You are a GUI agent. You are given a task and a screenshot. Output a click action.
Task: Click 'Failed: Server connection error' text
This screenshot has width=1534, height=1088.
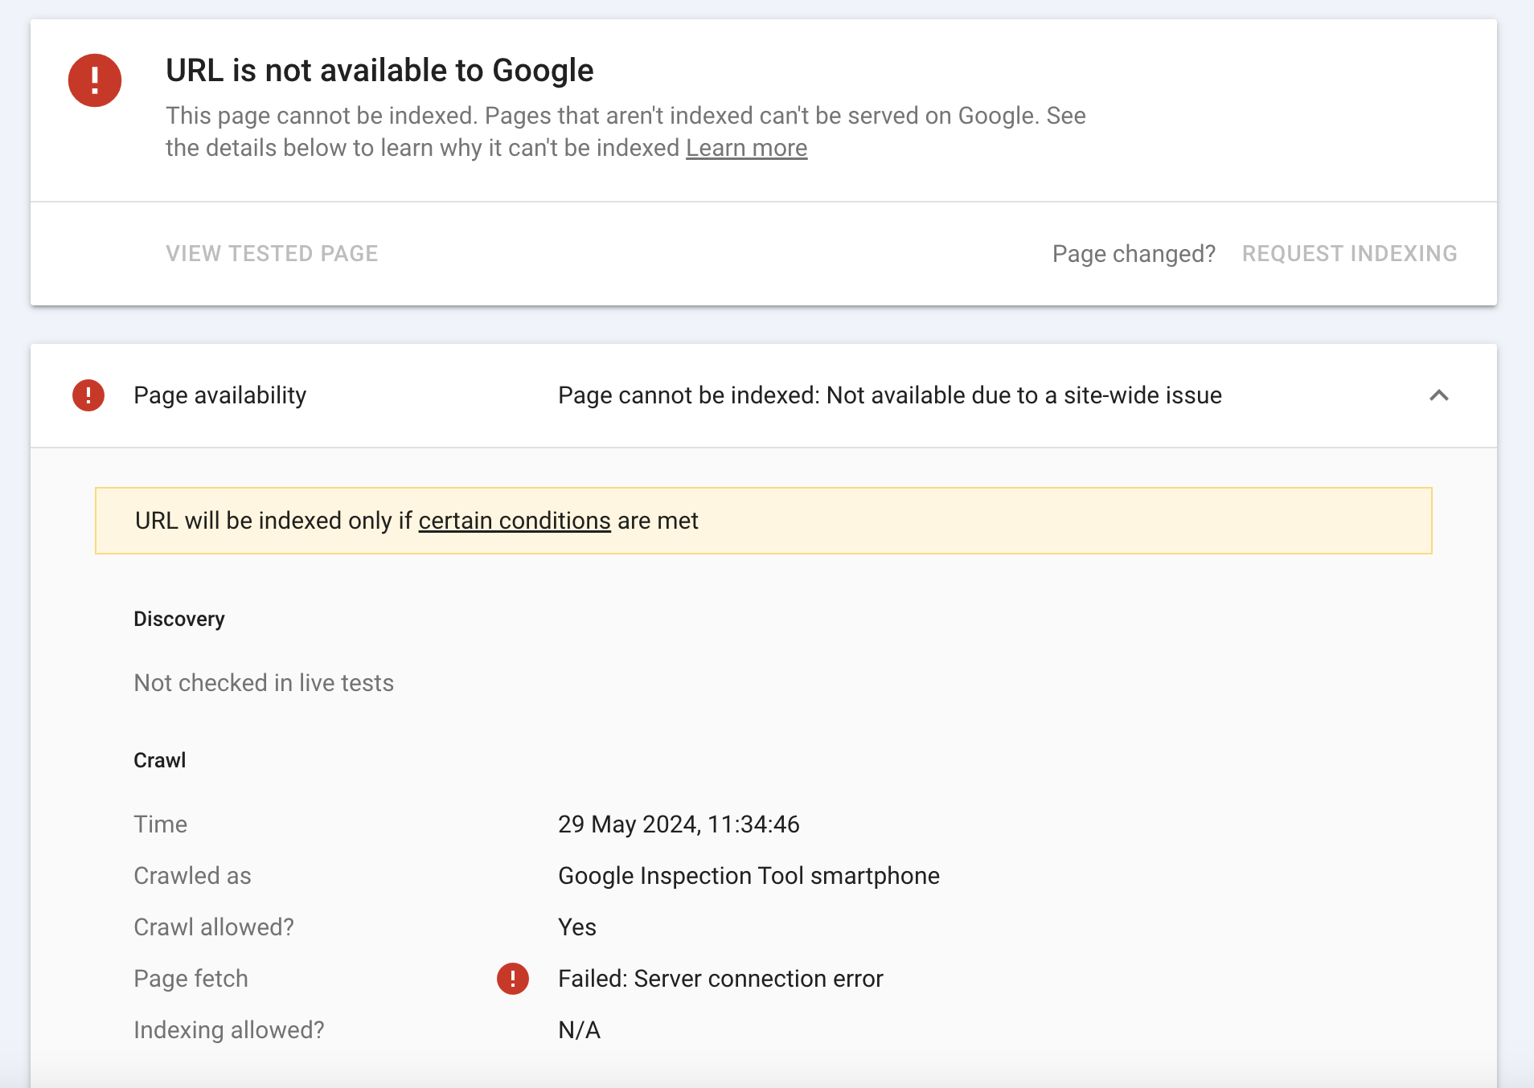coord(720,979)
